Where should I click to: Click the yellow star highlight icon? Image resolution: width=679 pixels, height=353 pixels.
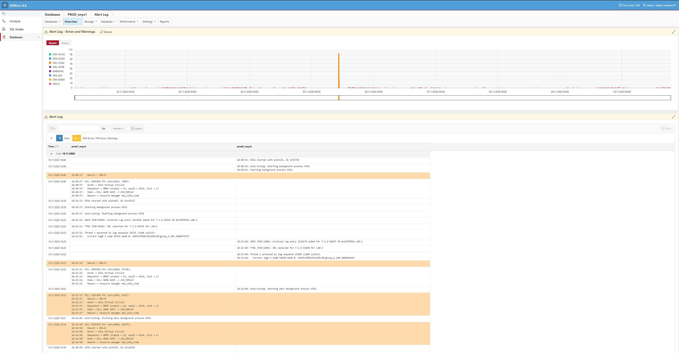[x=76, y=138]
